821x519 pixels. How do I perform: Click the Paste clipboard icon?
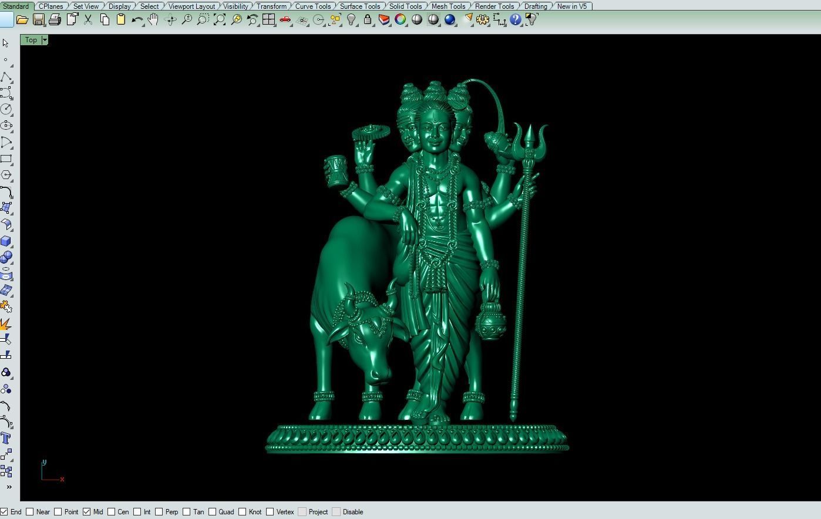point(121,19)
